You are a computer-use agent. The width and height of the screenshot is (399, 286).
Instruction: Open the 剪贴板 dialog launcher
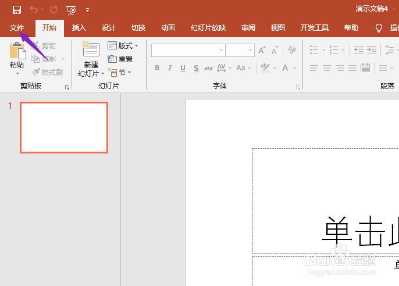(67, 88)
